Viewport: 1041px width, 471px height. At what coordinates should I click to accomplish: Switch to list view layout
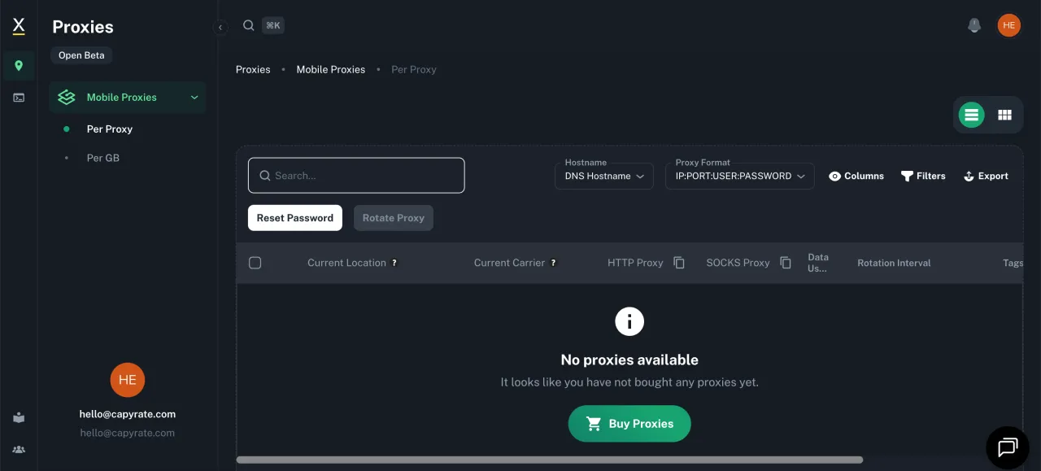(970, 116)
